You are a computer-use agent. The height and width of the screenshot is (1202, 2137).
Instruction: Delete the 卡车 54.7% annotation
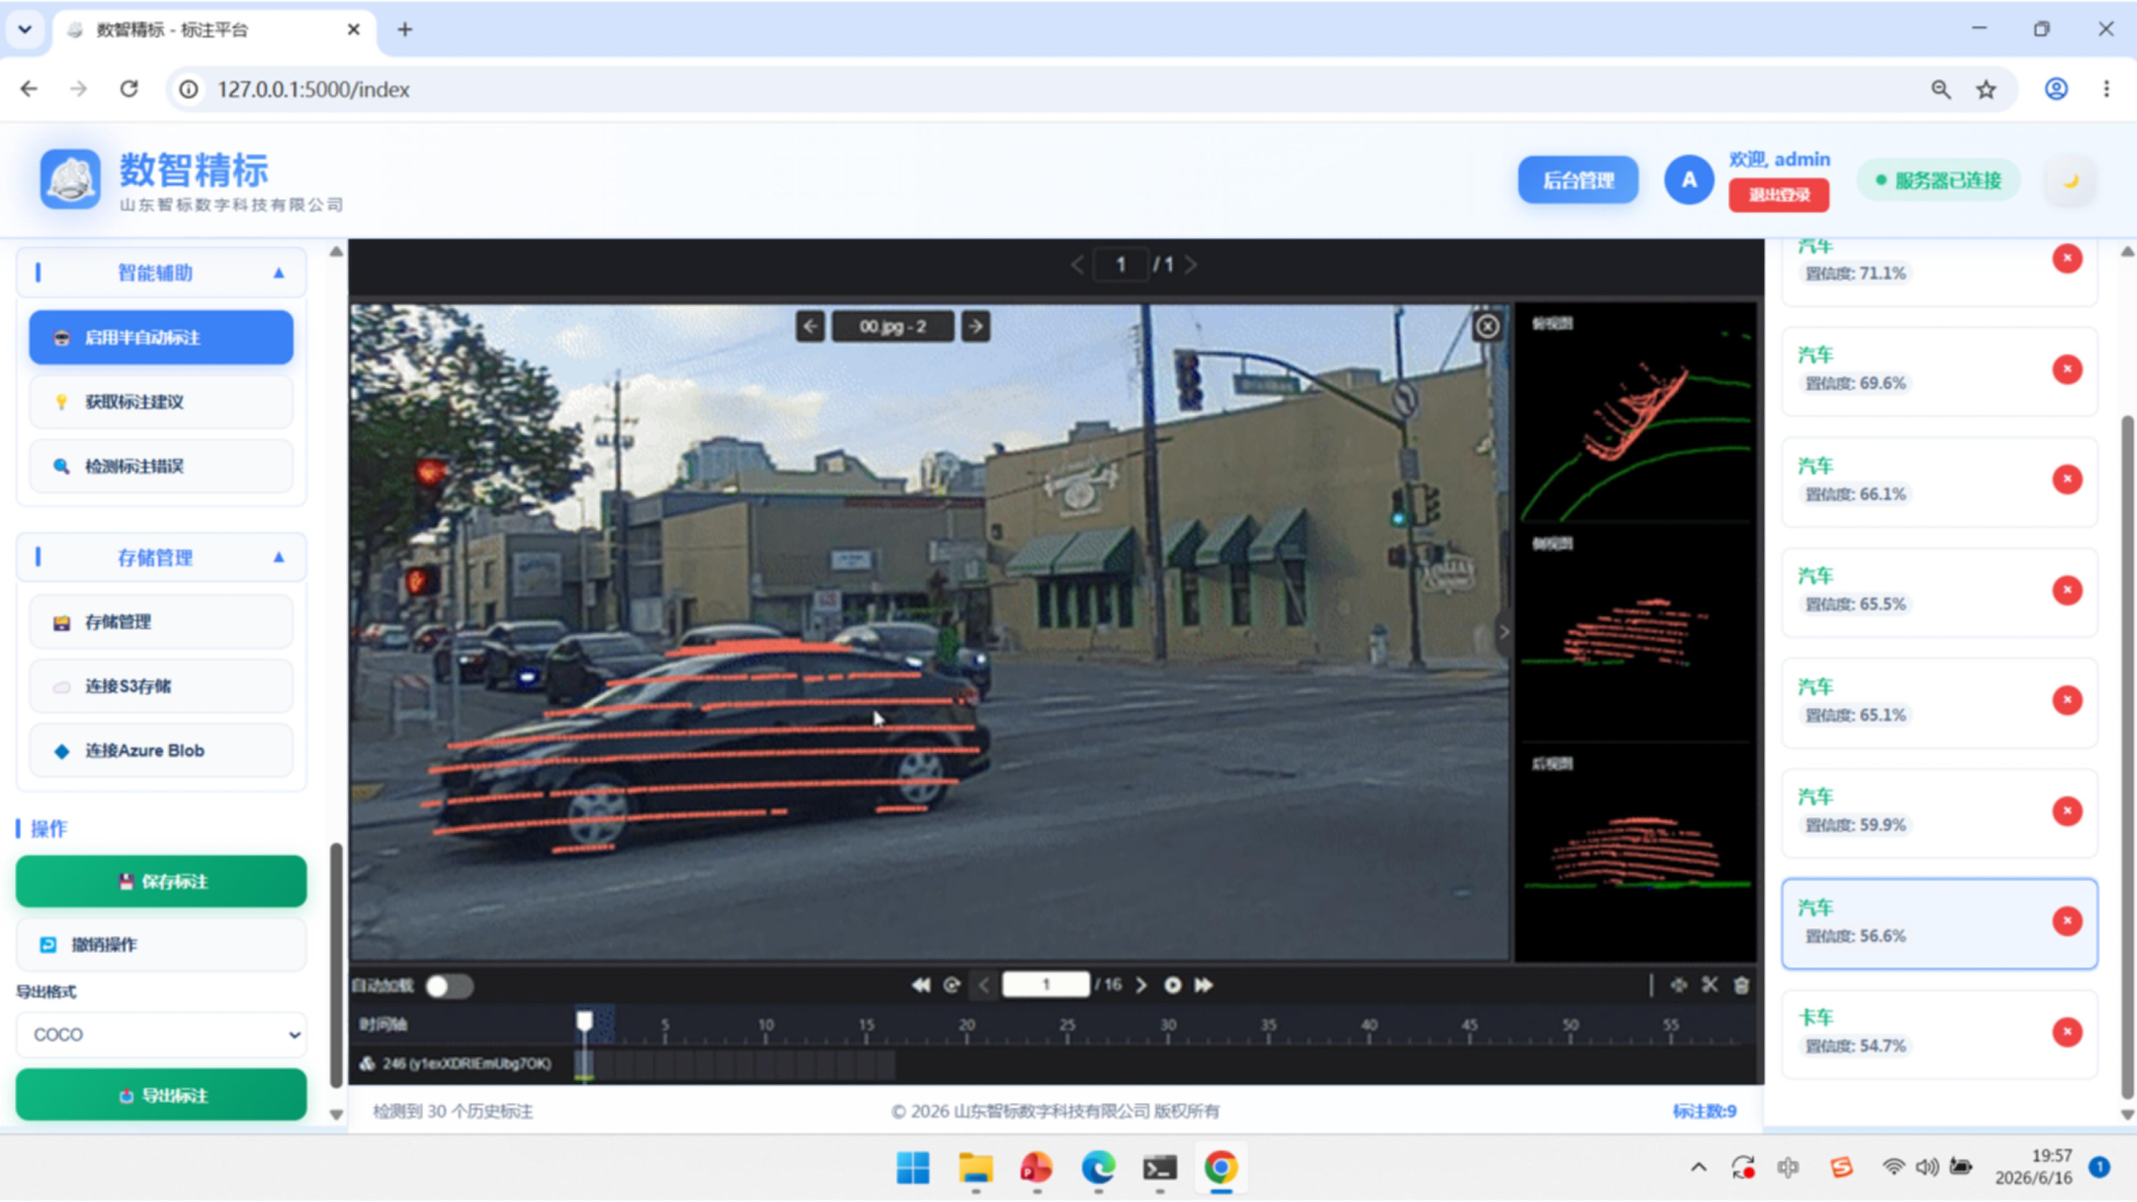click(x=2067, y=1032)
